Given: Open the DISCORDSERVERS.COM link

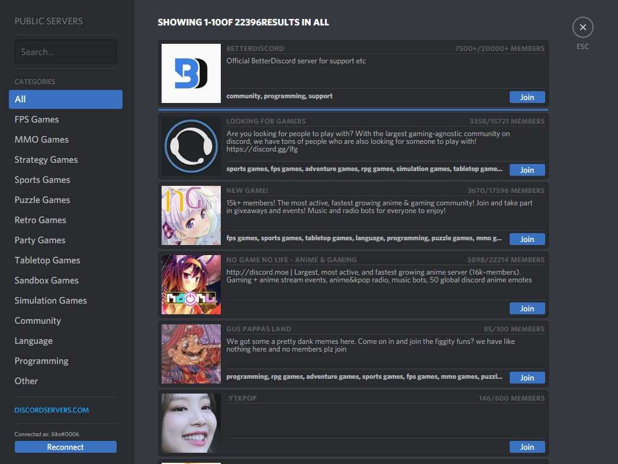Looking at the screenshot, I should coord(51,410).
